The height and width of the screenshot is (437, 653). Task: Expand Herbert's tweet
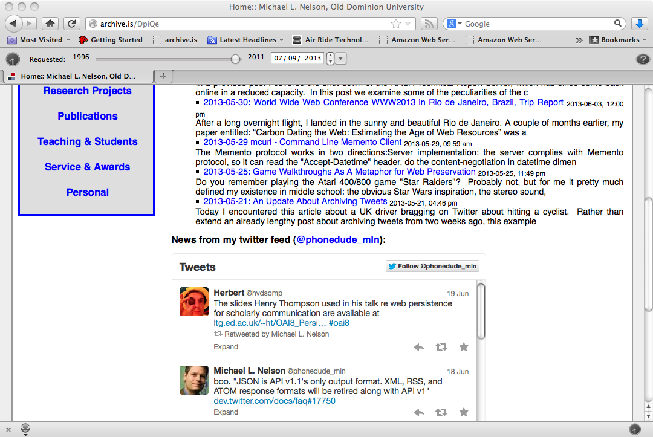tap(226, 347)
